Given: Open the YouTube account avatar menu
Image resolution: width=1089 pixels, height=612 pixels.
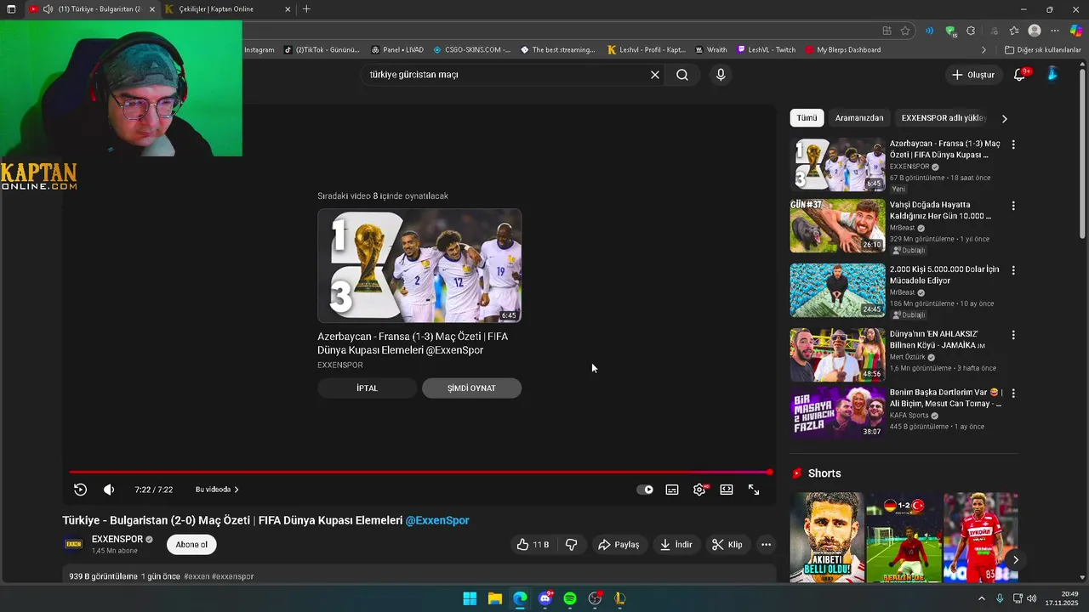Looking at the screenshot, I should click(1052, 75).
